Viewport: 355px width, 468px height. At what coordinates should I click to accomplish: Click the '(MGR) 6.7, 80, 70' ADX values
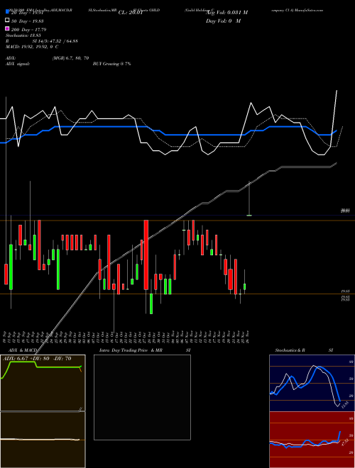coord(70,58)
